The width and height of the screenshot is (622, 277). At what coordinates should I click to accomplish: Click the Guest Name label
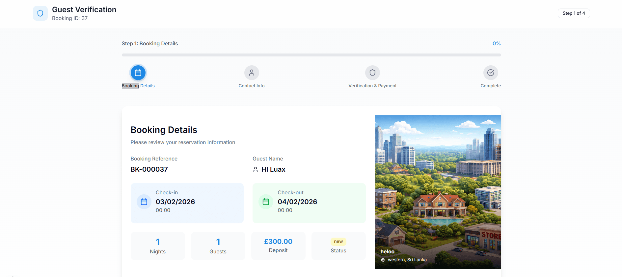coord(268,159)
